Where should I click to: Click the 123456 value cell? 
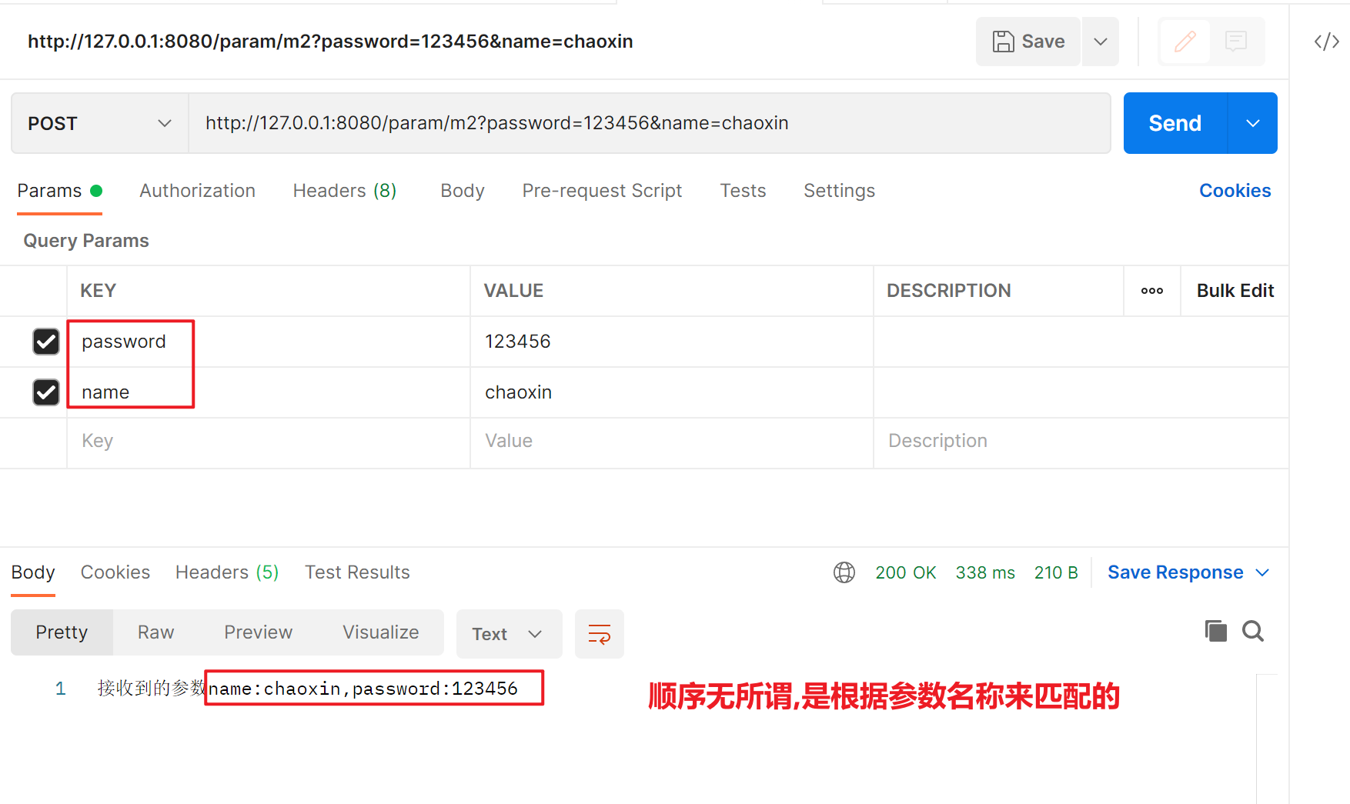click(x=671, y=342)
